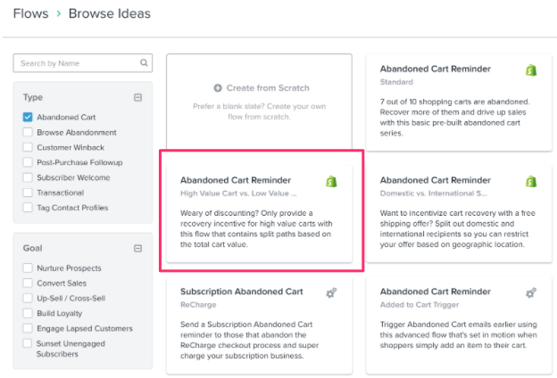Click Shopify icon on Standard Abandoned Cart card

[531, 70]
